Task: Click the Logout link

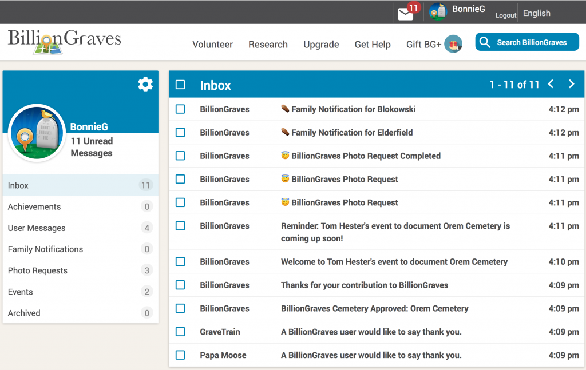Action: pyautogui.click(x=505, y=15)
